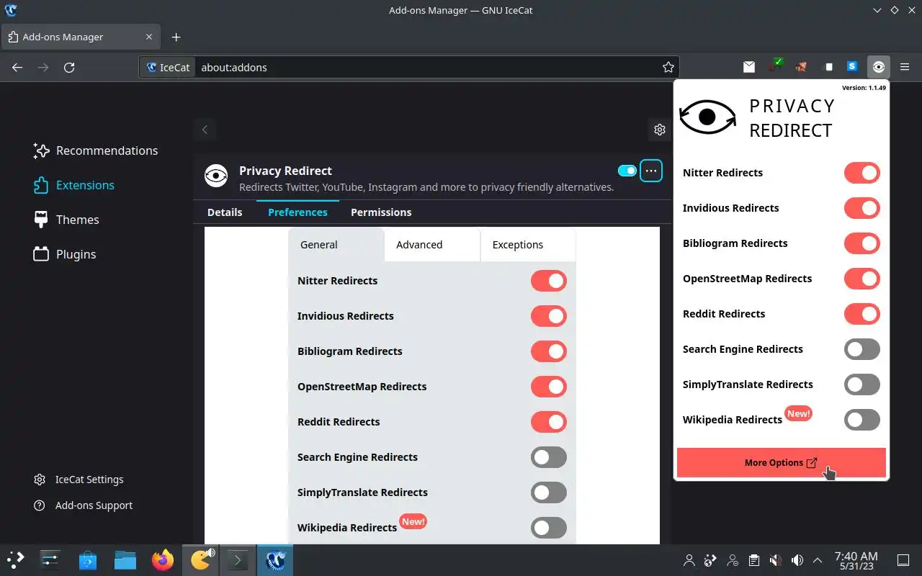This screenshot has height=576, width=922.
Task: Select the Preferences tab
Action: (297, 212)
